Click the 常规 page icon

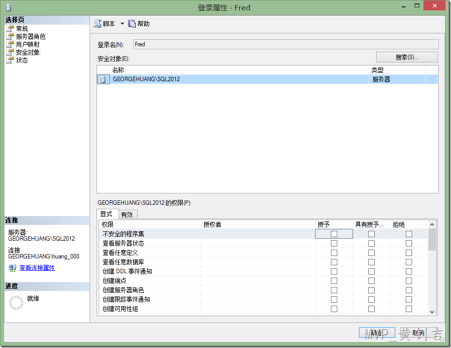(x=10, y=29)
